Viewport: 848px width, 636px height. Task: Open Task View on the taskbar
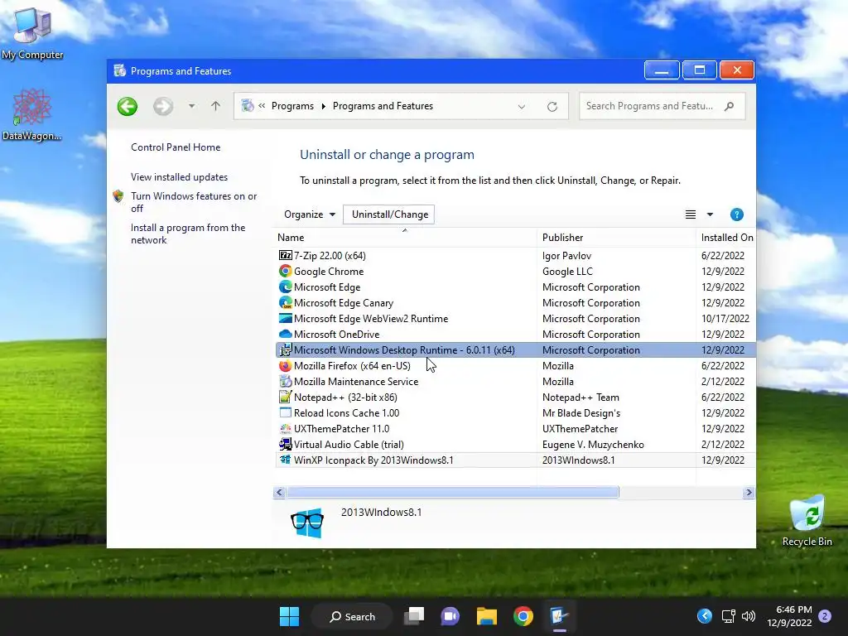click(415, 616)
